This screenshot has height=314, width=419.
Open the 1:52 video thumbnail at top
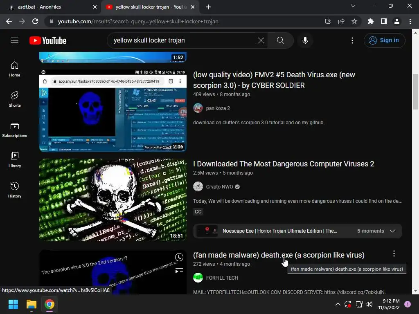click(x=113, y=57)
